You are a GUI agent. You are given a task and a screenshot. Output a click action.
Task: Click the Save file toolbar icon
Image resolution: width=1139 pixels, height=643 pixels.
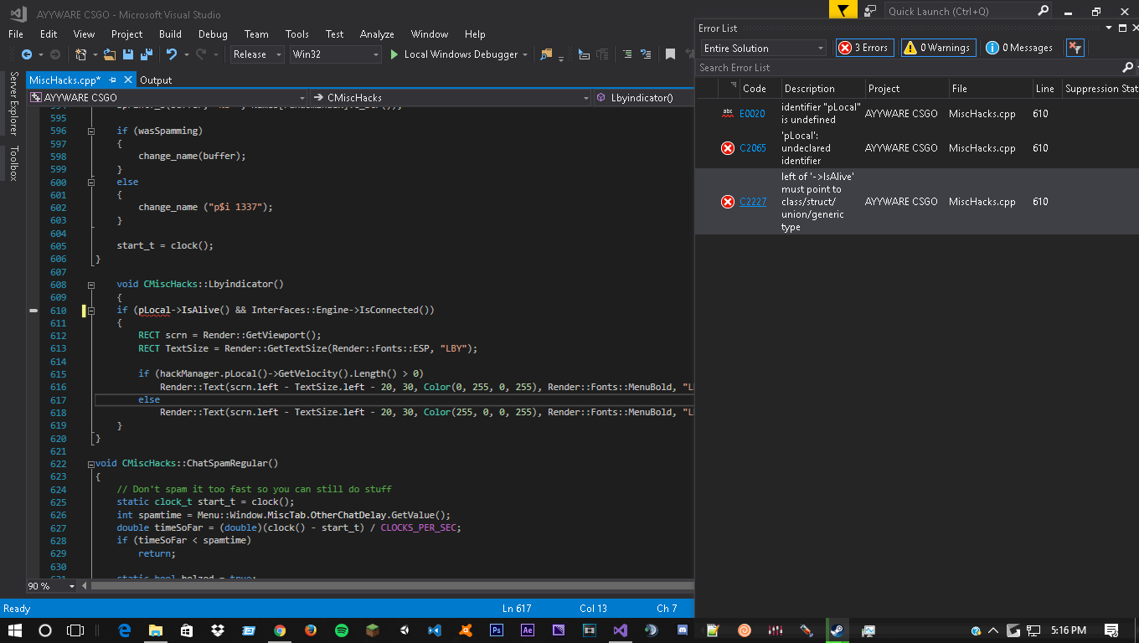point(128,54)
